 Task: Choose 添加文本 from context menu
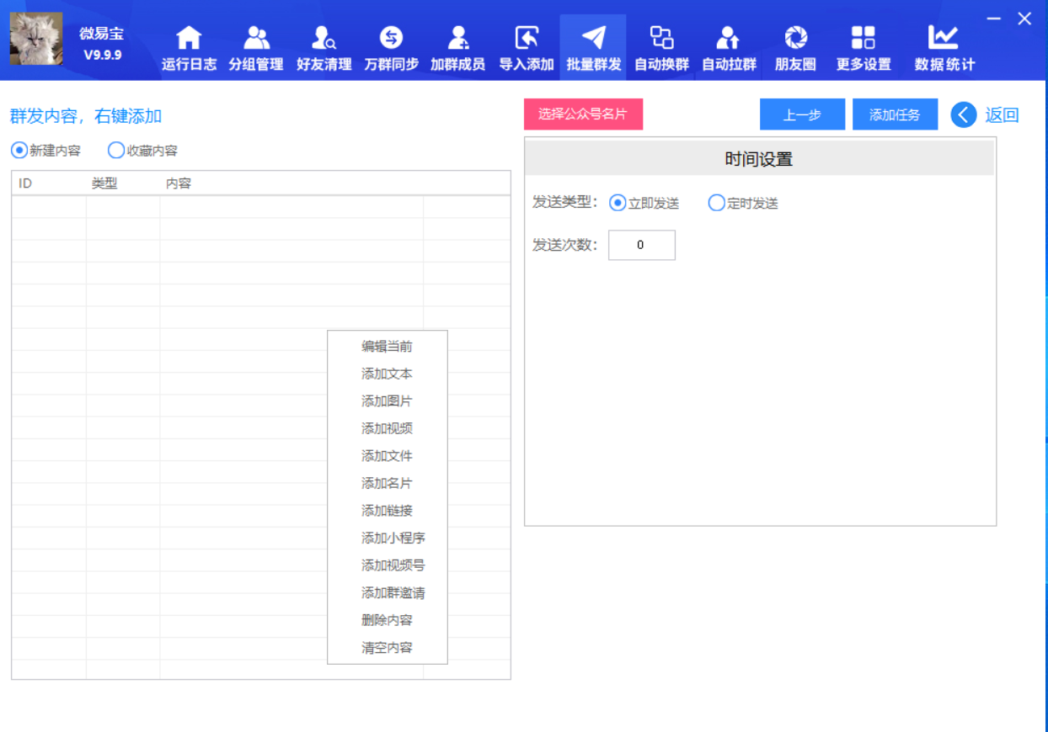point(387,374)
